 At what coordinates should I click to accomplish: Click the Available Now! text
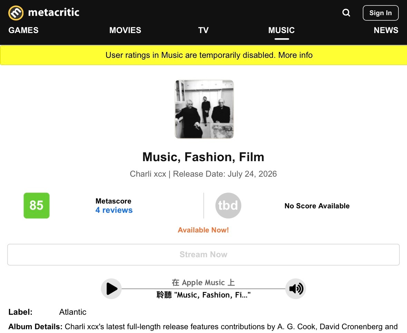pyautogui.click(x=203, y=230)
